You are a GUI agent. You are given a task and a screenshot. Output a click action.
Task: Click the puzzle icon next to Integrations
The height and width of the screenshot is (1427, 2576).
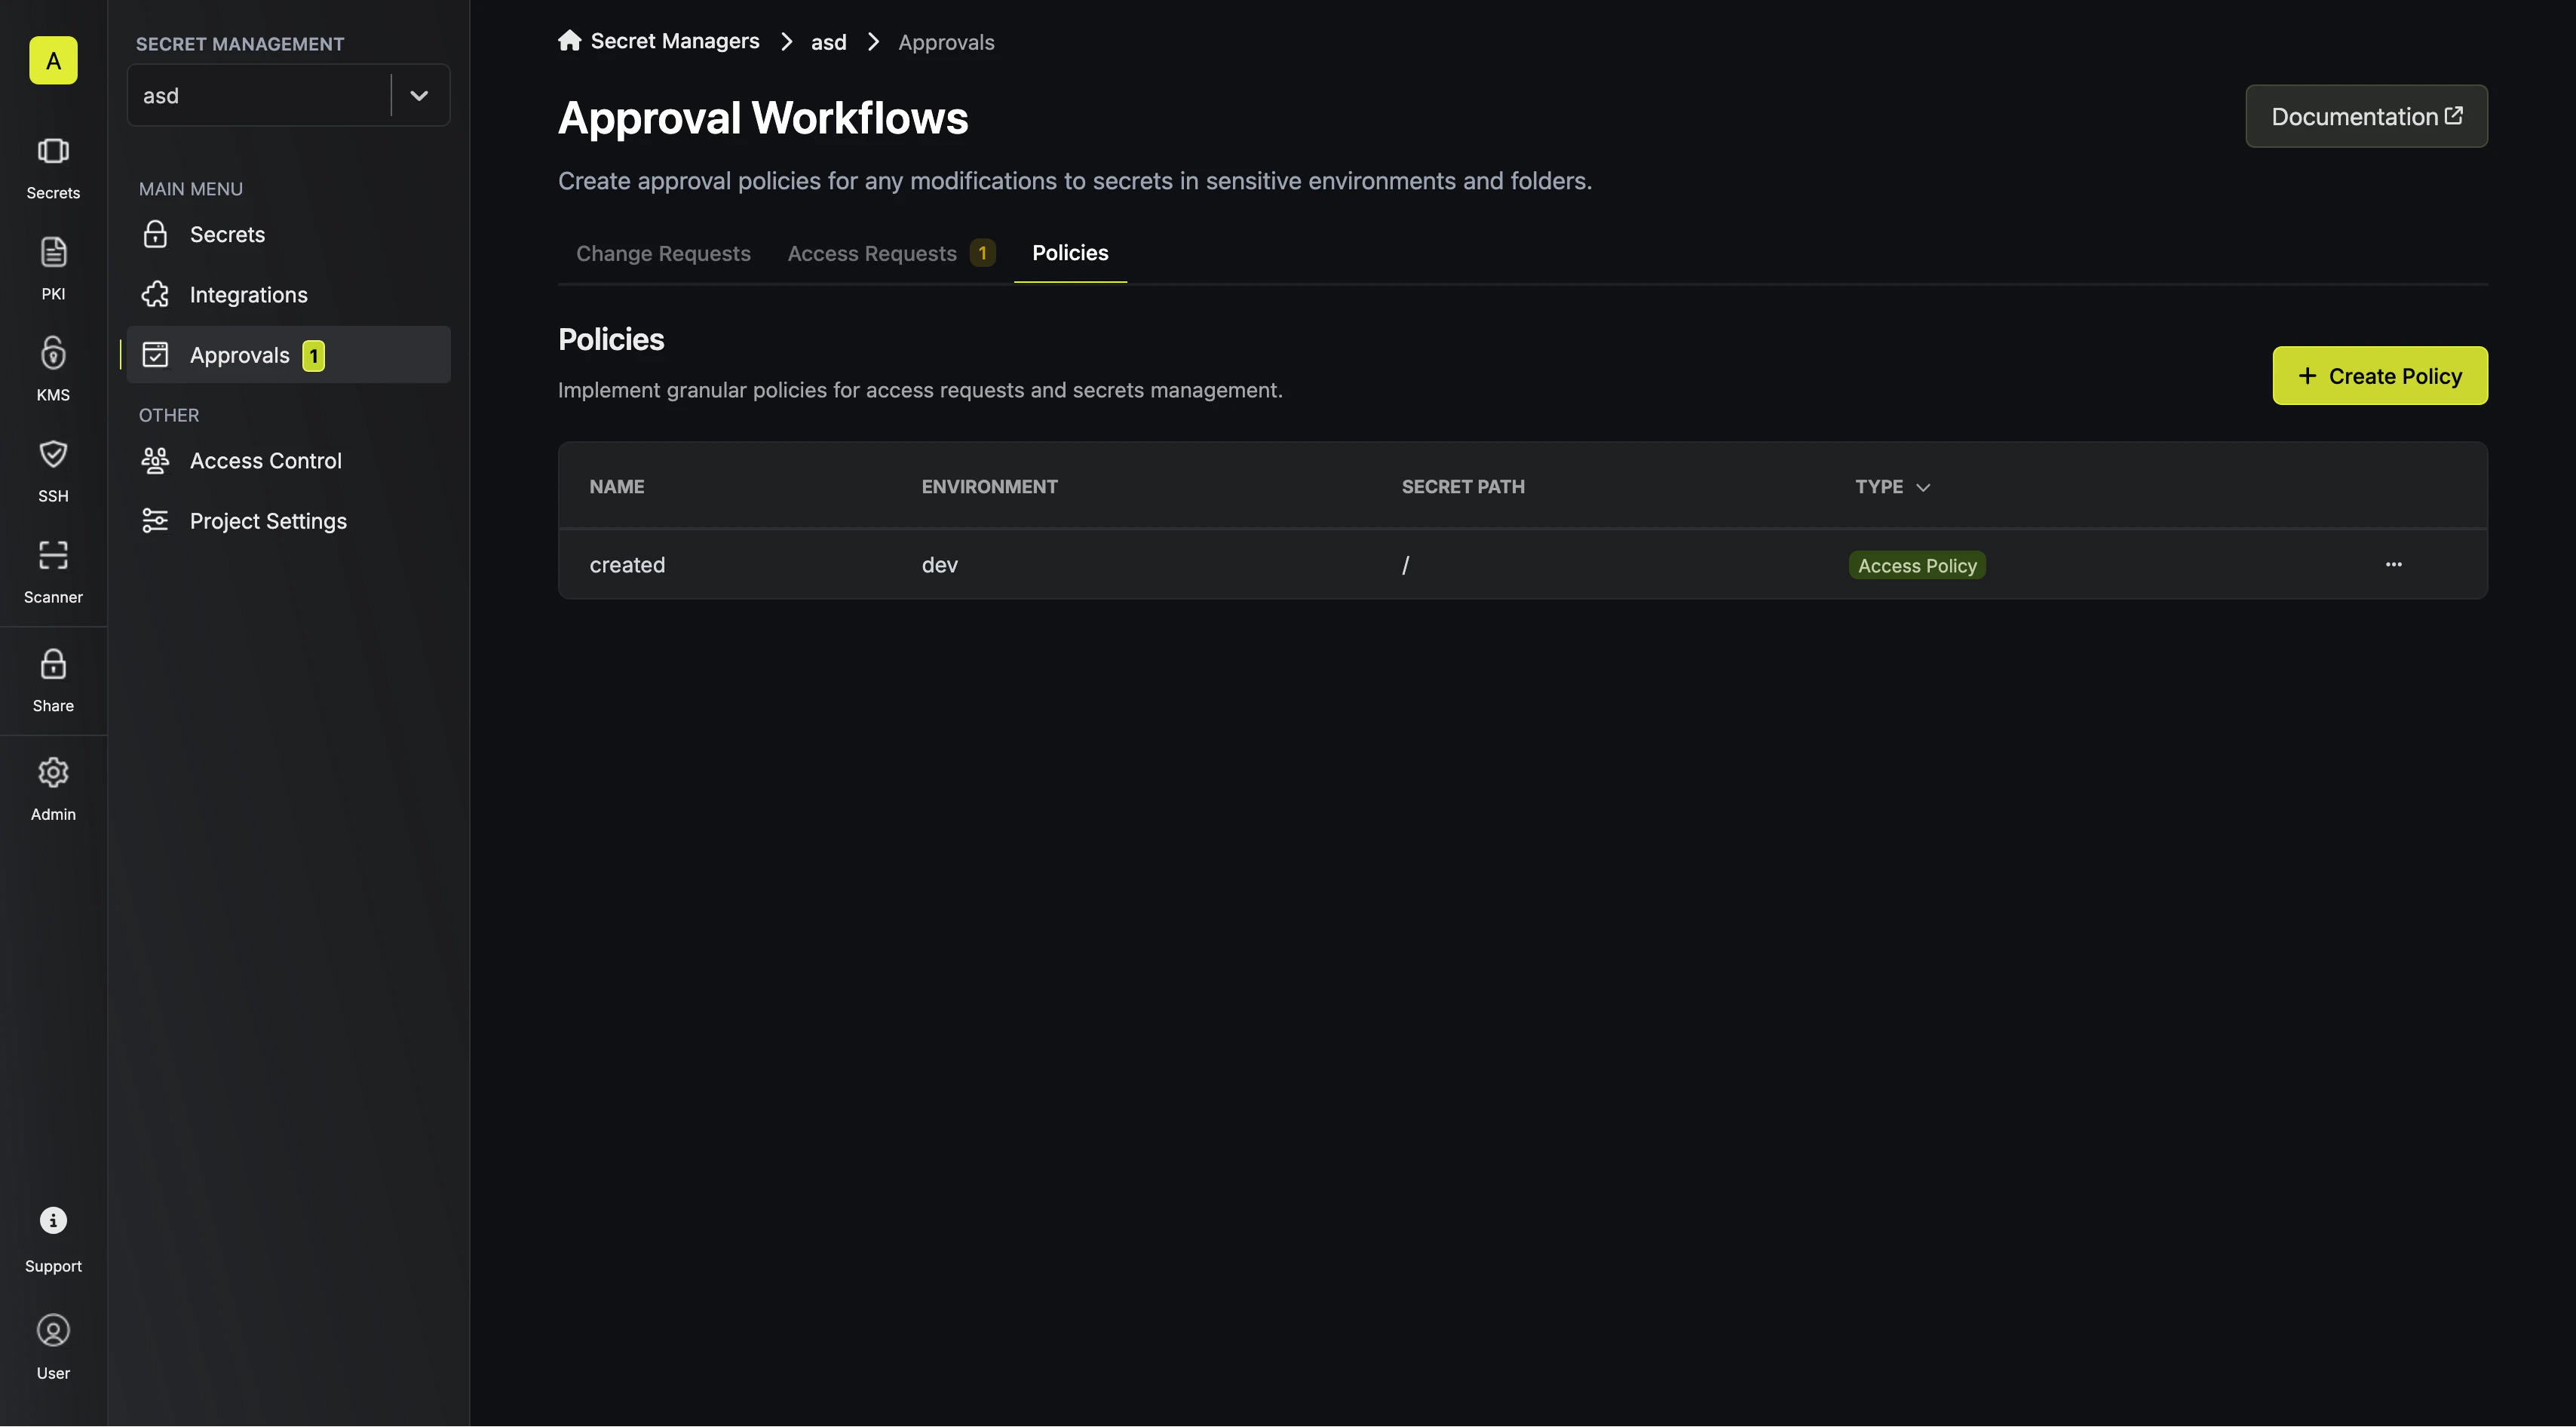[155, 294]
